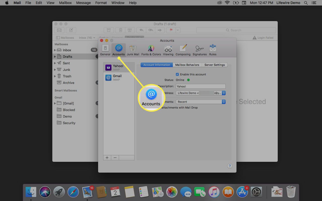The width and height of the screenshot is (322, 201).
Task: Open Calendar icon in Dock
Action: (115, 192)
